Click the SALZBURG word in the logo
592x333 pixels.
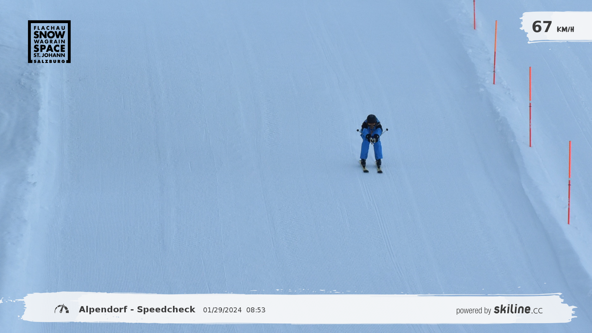49,61
